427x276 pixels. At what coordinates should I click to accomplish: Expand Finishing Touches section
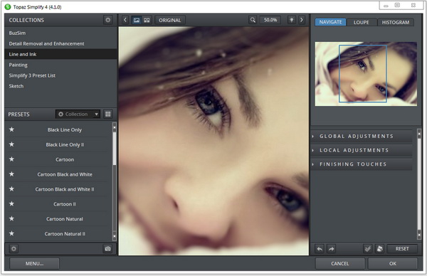(x=361, y=164)
